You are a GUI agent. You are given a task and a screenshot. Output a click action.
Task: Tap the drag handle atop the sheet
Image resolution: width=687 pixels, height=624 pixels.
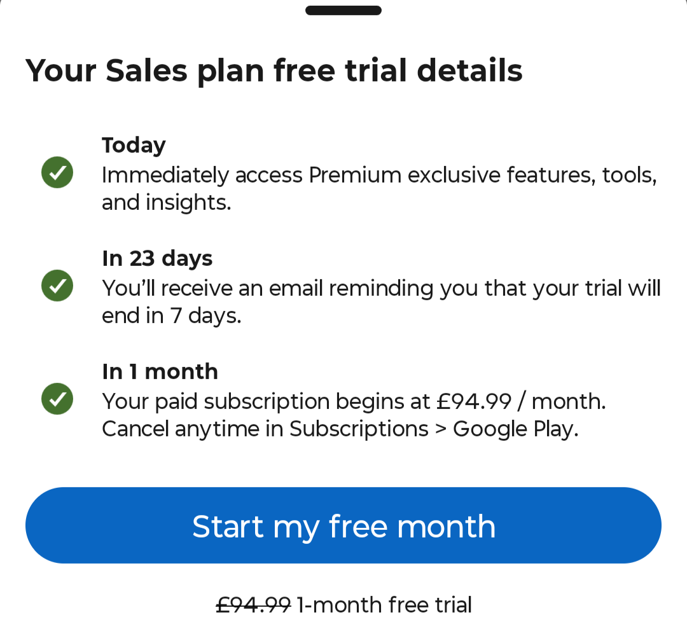(343, 10)
